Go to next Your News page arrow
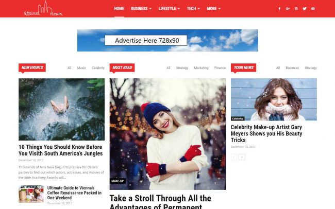 pyautogui.click(x=242, y=157)
